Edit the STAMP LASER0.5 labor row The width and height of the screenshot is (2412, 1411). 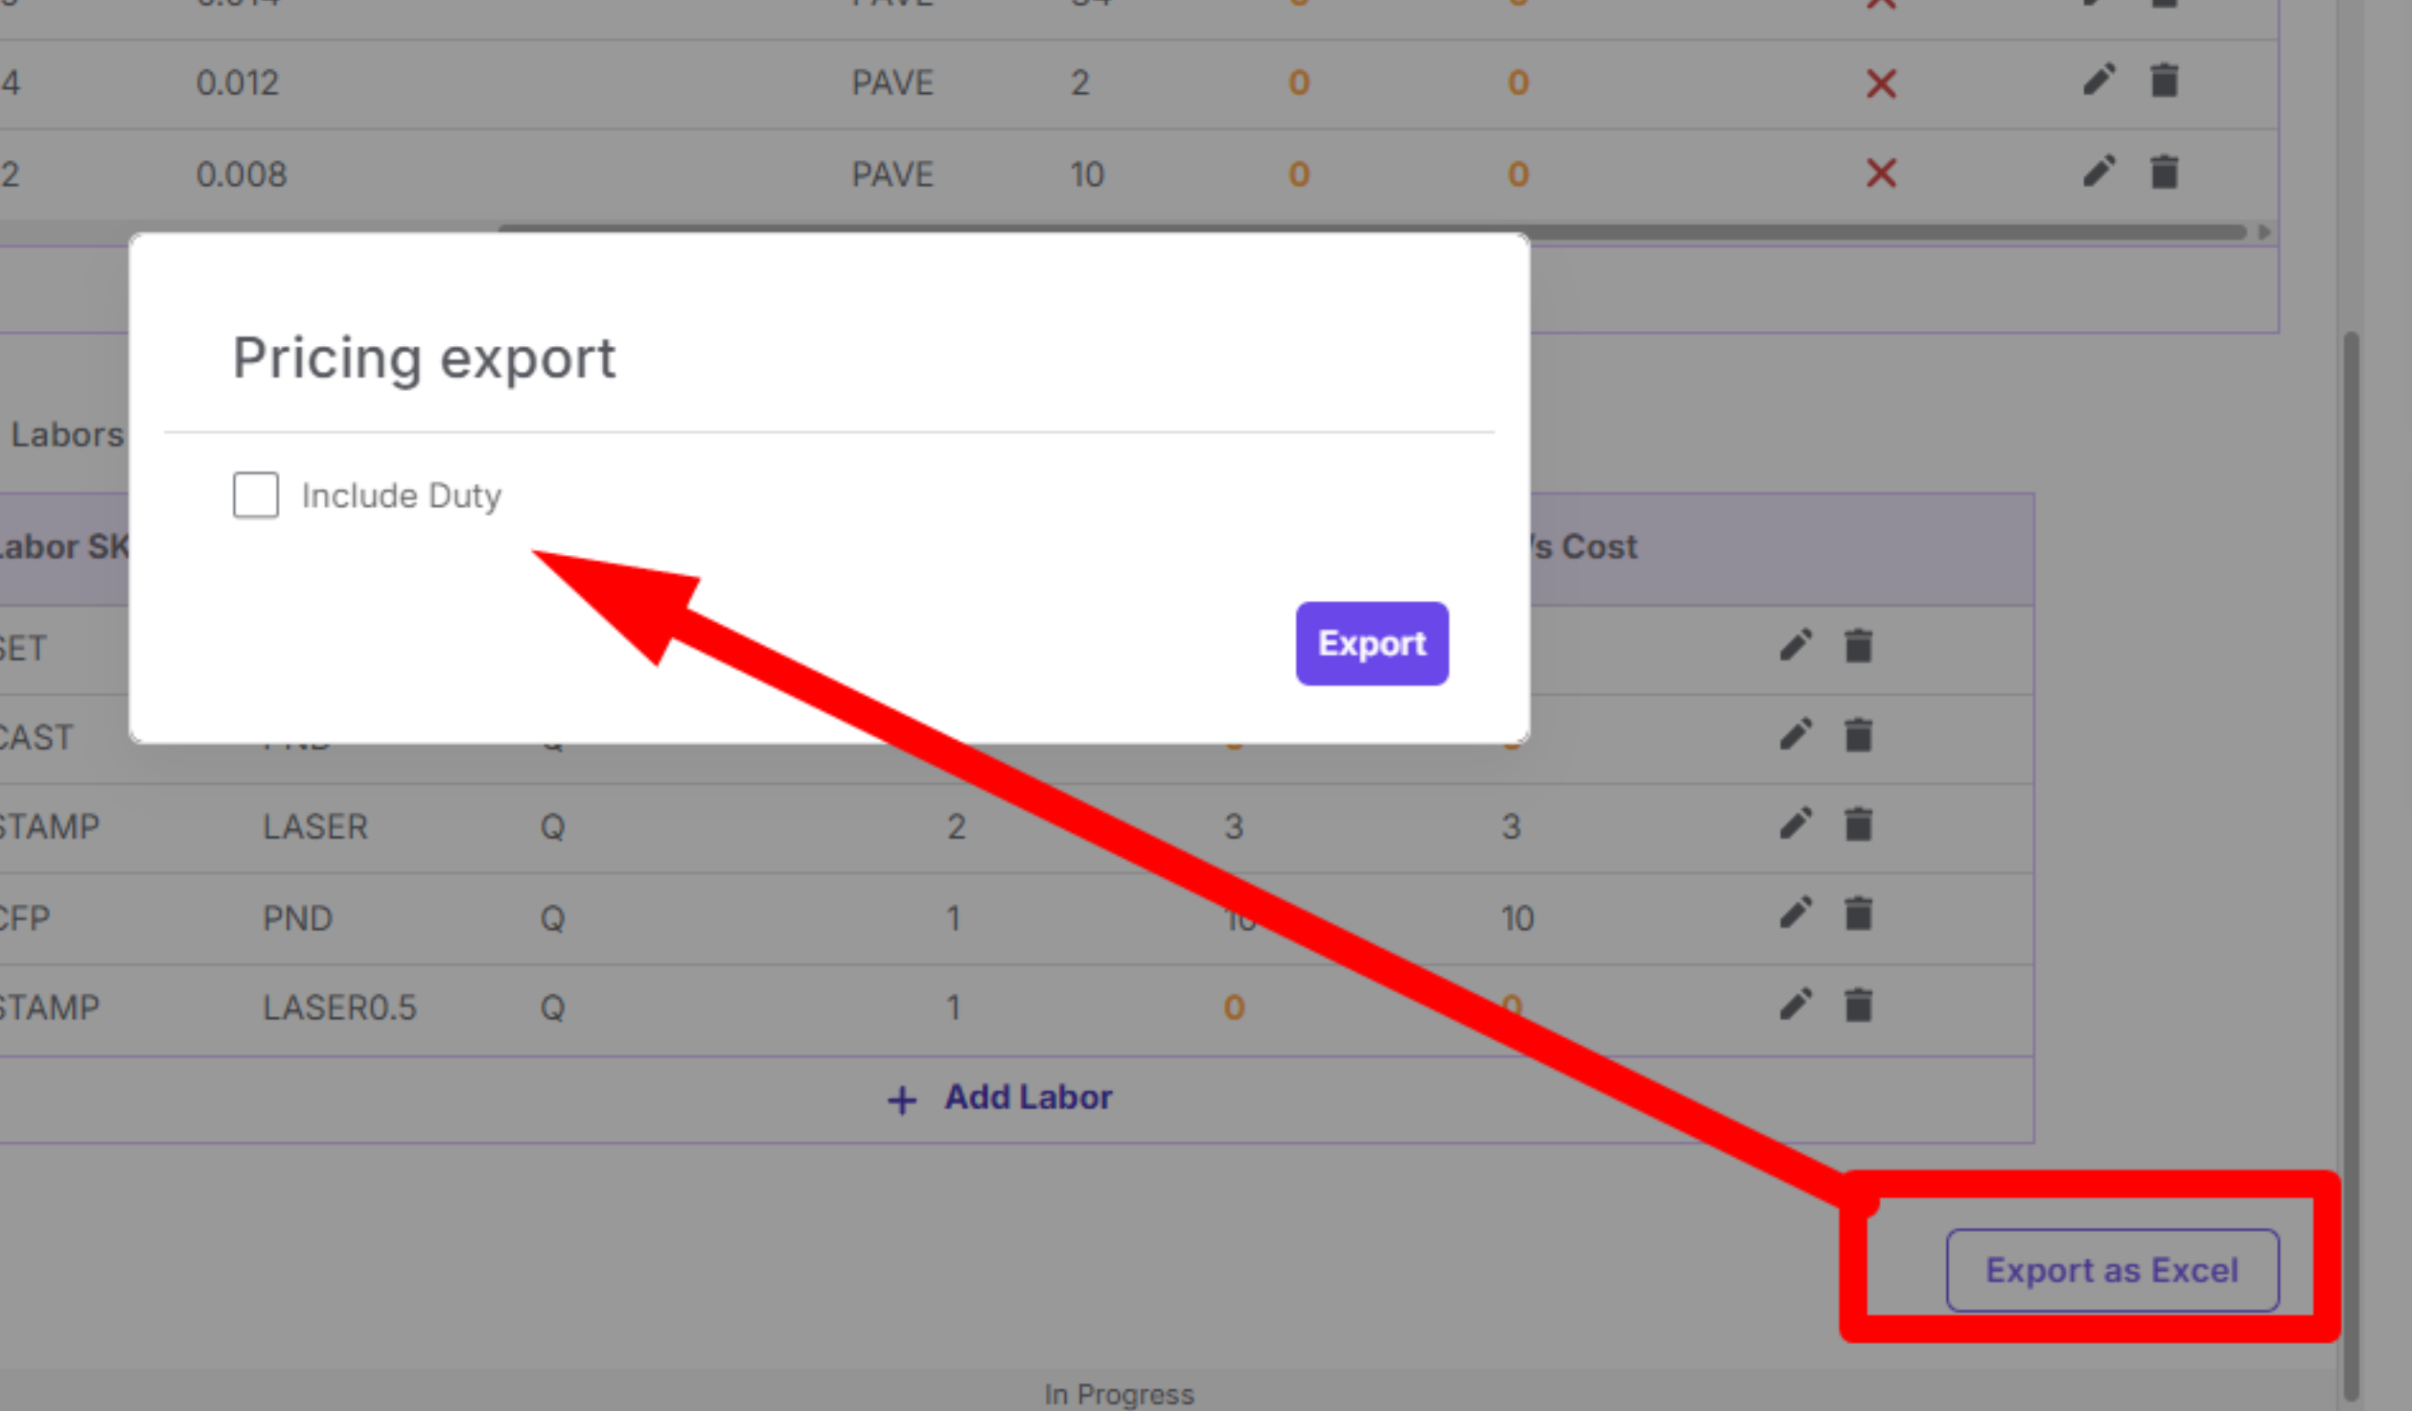1796,1006
